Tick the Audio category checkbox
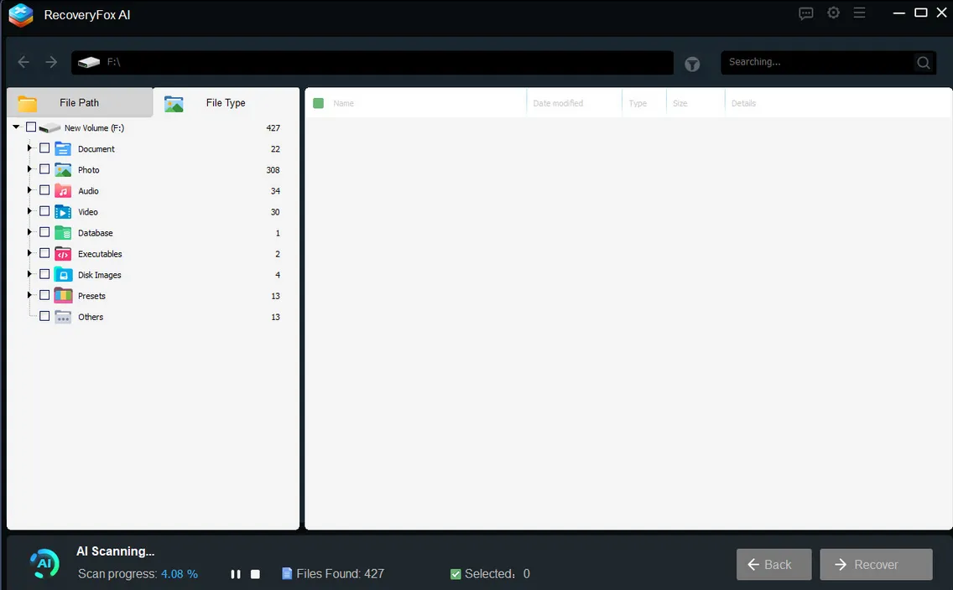 (x=45, y=190)
